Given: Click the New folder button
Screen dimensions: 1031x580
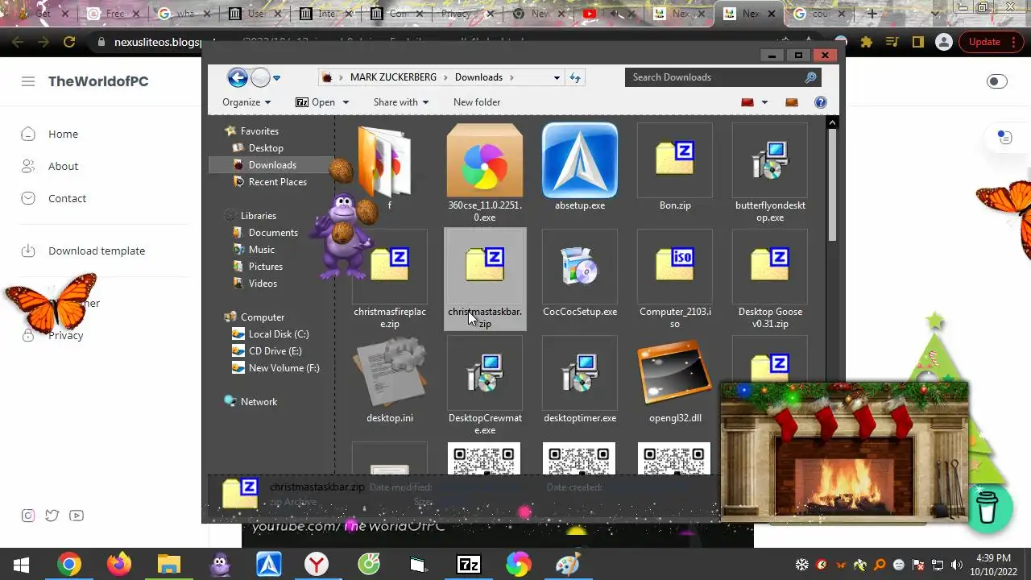Looking at the screenshot, I should click(477, 102).
